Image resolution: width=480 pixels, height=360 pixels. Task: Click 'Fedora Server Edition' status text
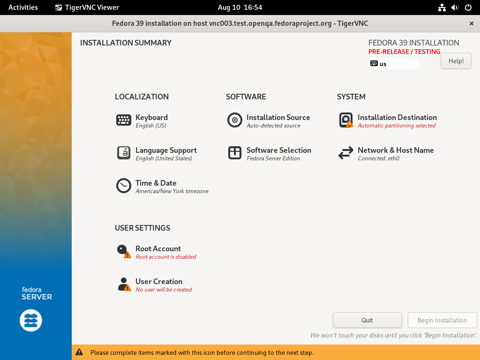point(273,158)
